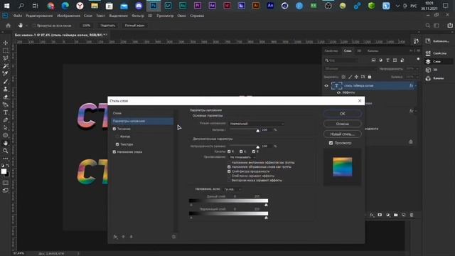This screenshot has height=256, width=455.
Task: Select the Brush tool
Action: [6, 82]
